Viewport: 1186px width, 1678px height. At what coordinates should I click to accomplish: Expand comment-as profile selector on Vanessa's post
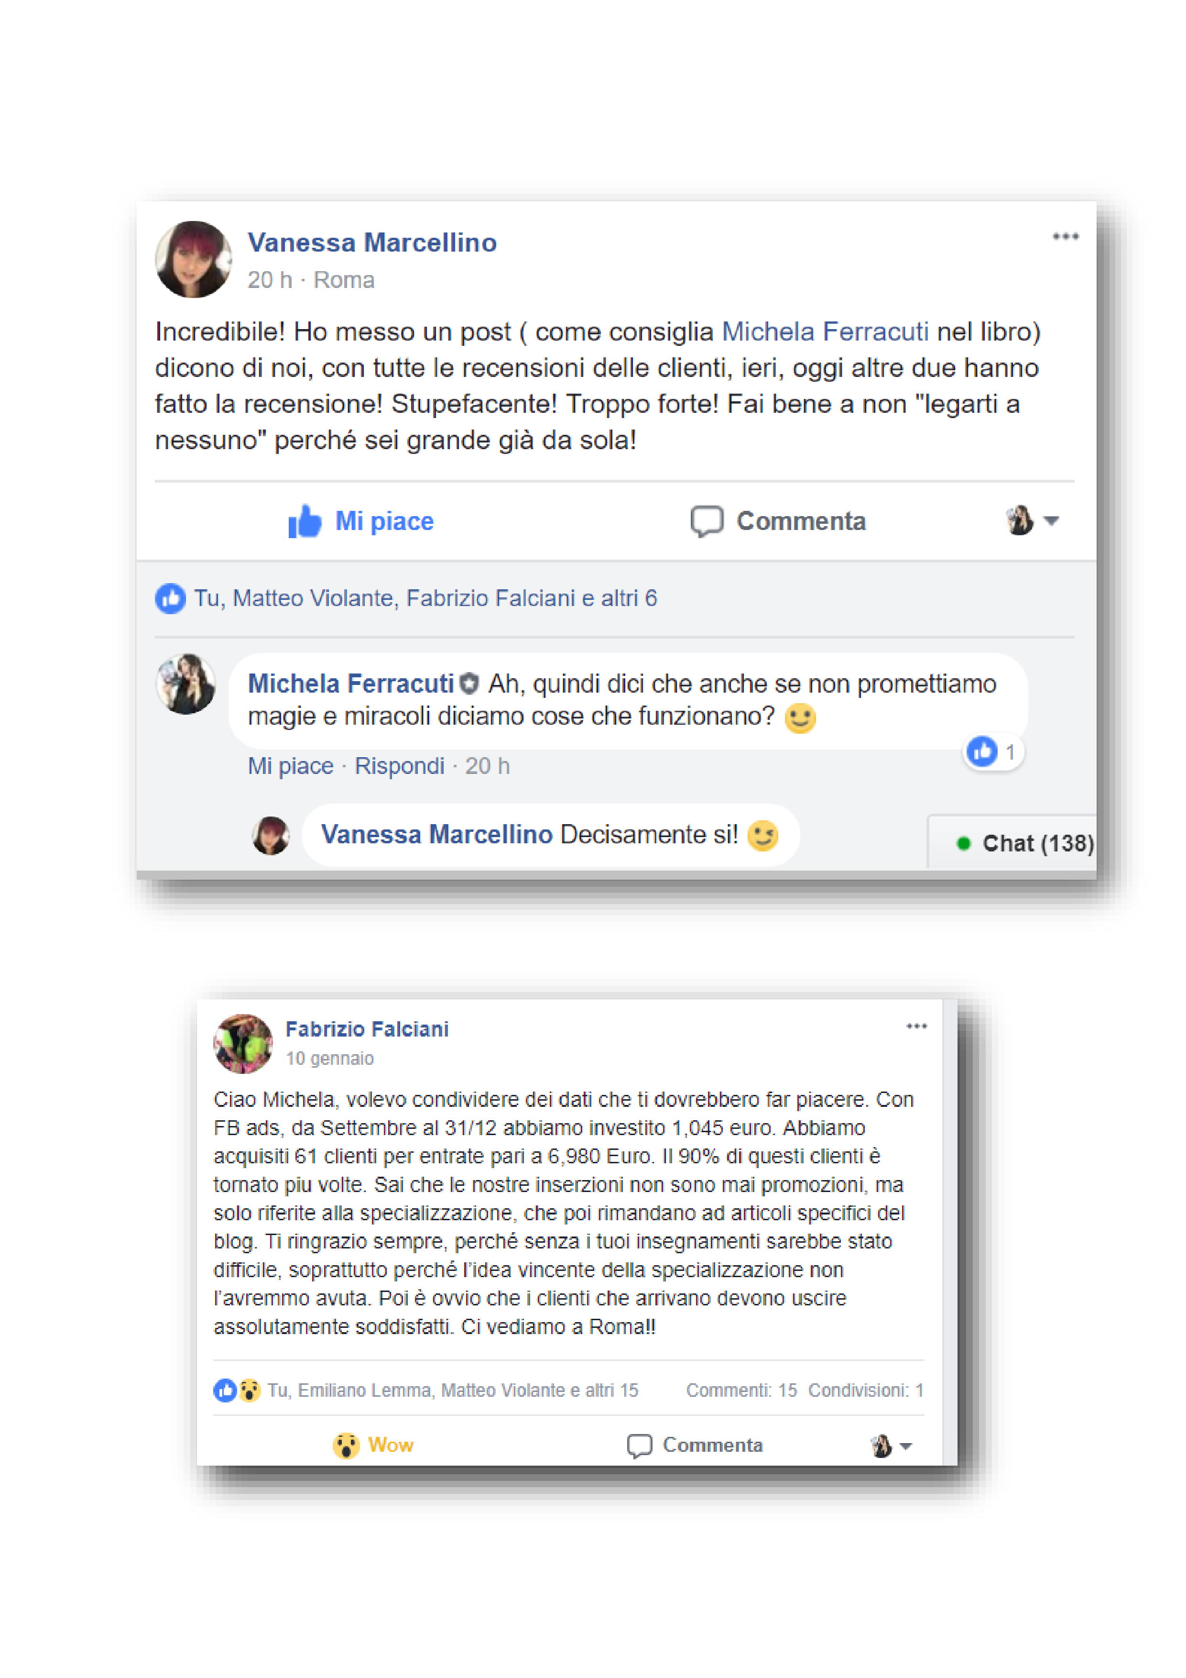1031,520
